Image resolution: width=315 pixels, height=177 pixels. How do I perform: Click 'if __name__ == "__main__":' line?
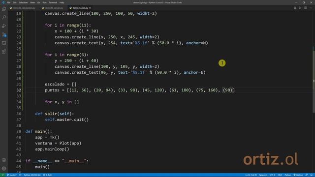point(57,161)
